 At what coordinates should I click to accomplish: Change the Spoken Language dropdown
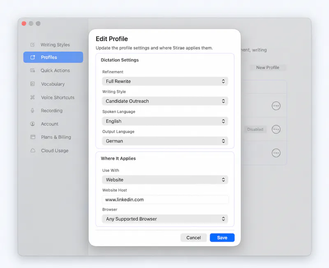[x=165, y=121]
